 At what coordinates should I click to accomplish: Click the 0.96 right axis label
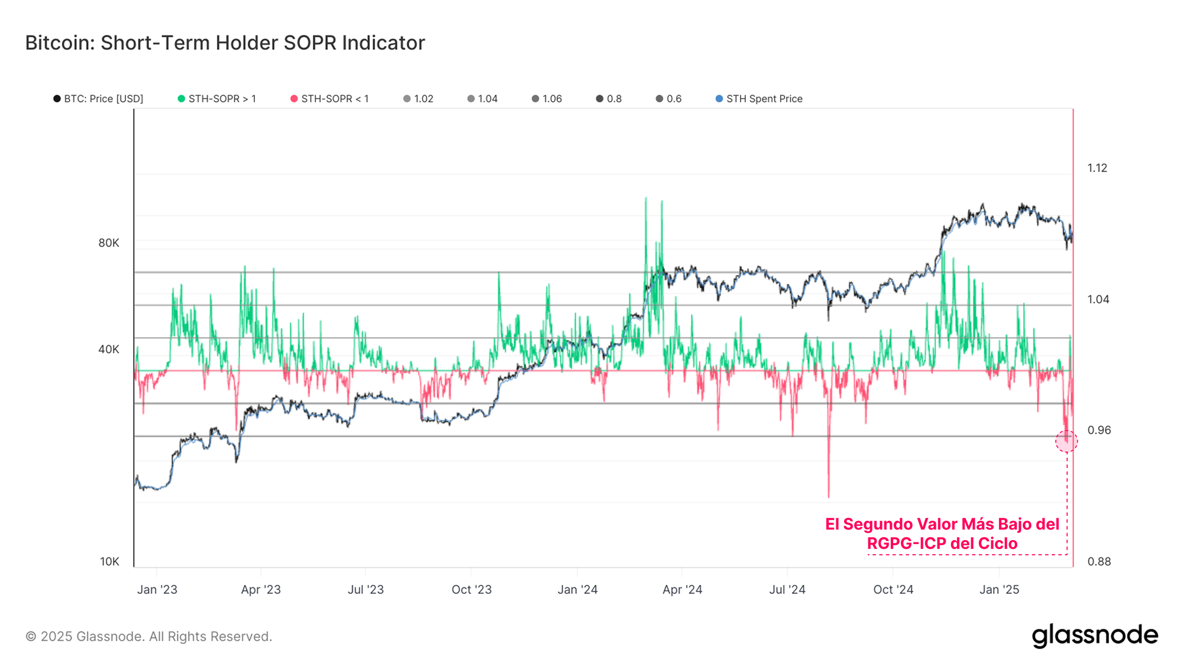click(x=1099, y=430)
